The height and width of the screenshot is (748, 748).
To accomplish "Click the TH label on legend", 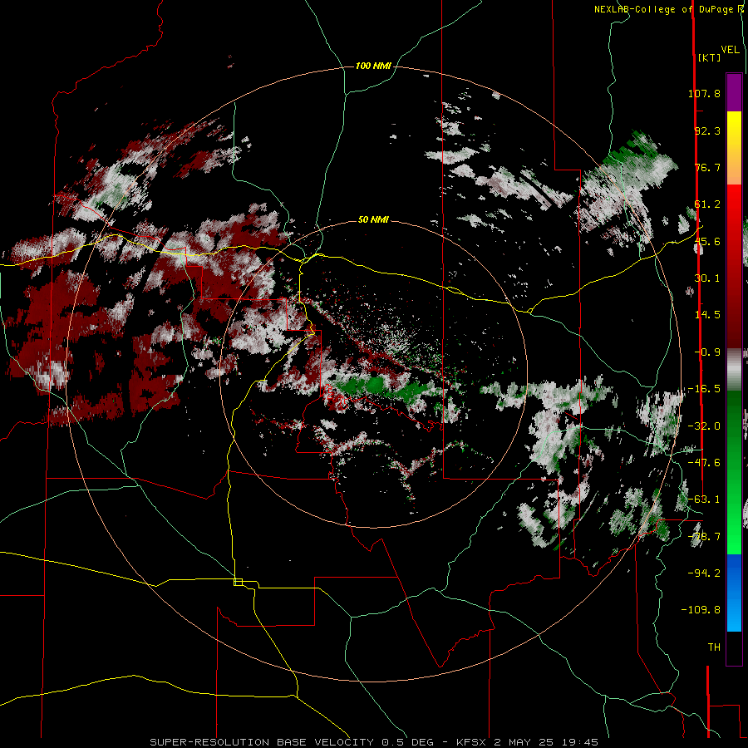I will [x=714, y=647].
